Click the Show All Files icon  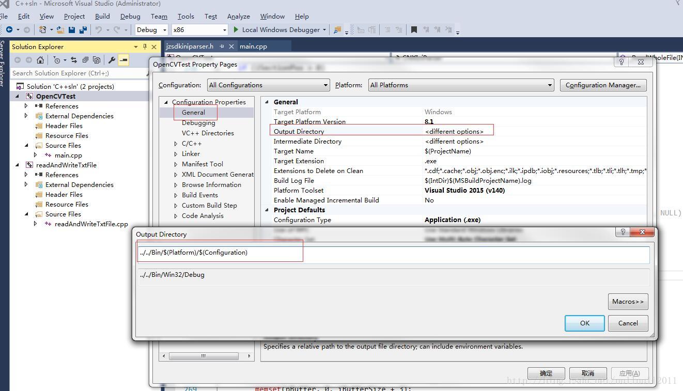(96, 60)
